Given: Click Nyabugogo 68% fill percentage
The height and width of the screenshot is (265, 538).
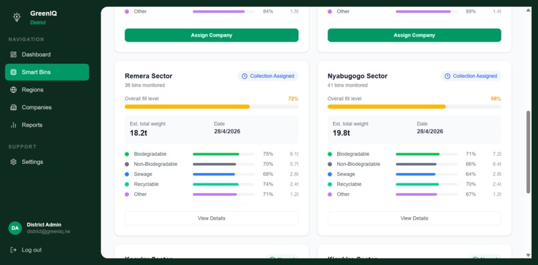Looking at the screenshot, I should pyautogui.click(x=496, y=99).
